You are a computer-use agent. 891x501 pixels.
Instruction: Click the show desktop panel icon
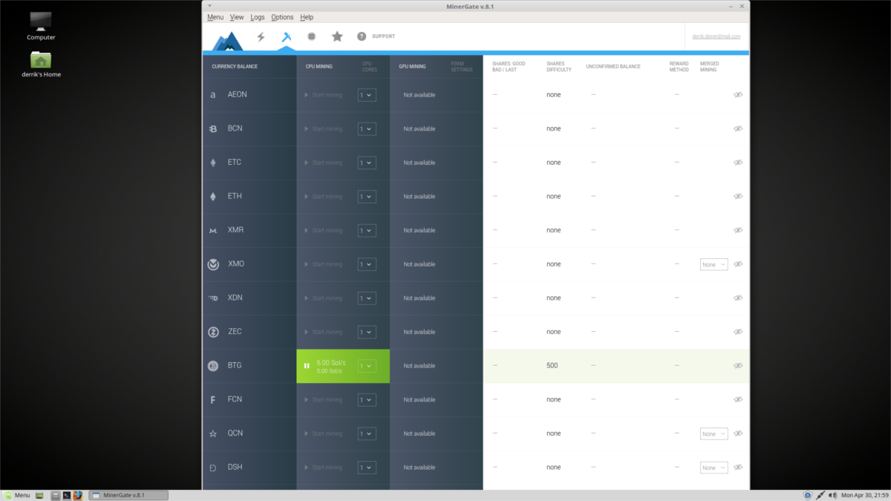tap(40, 495)
